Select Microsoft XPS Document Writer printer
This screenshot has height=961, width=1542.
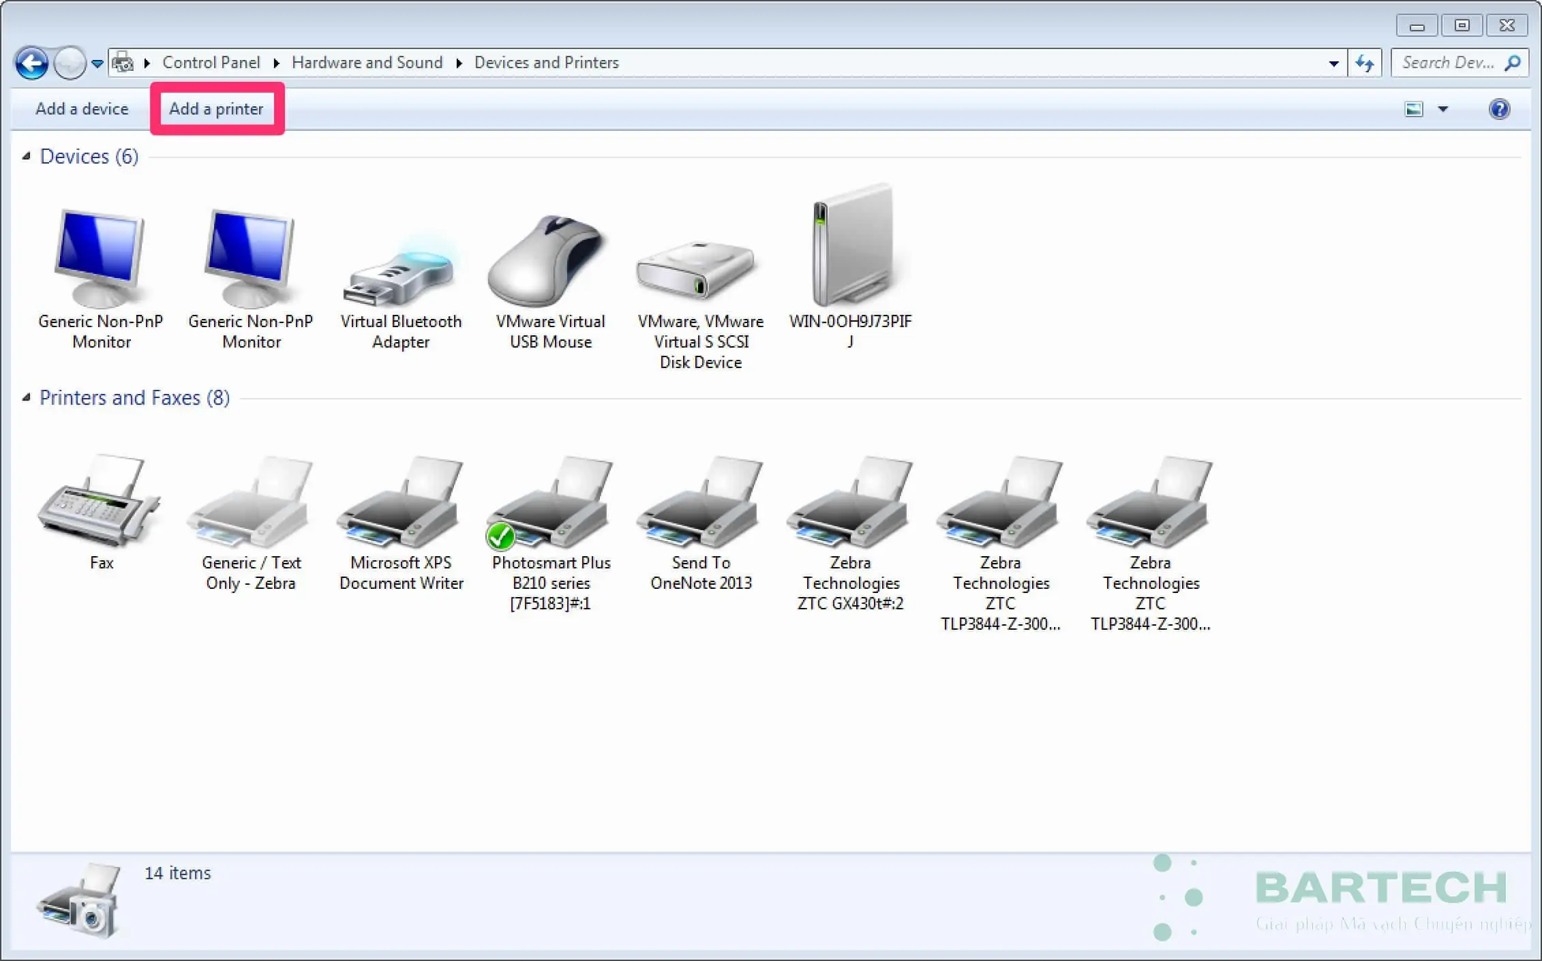(401, 506)
